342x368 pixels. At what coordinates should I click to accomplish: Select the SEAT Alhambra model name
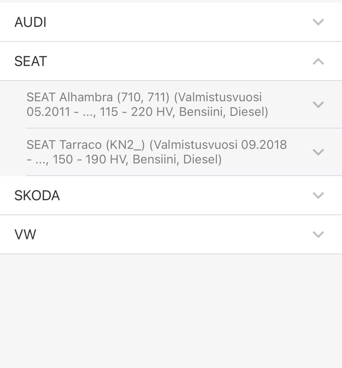tap(70, 97)
